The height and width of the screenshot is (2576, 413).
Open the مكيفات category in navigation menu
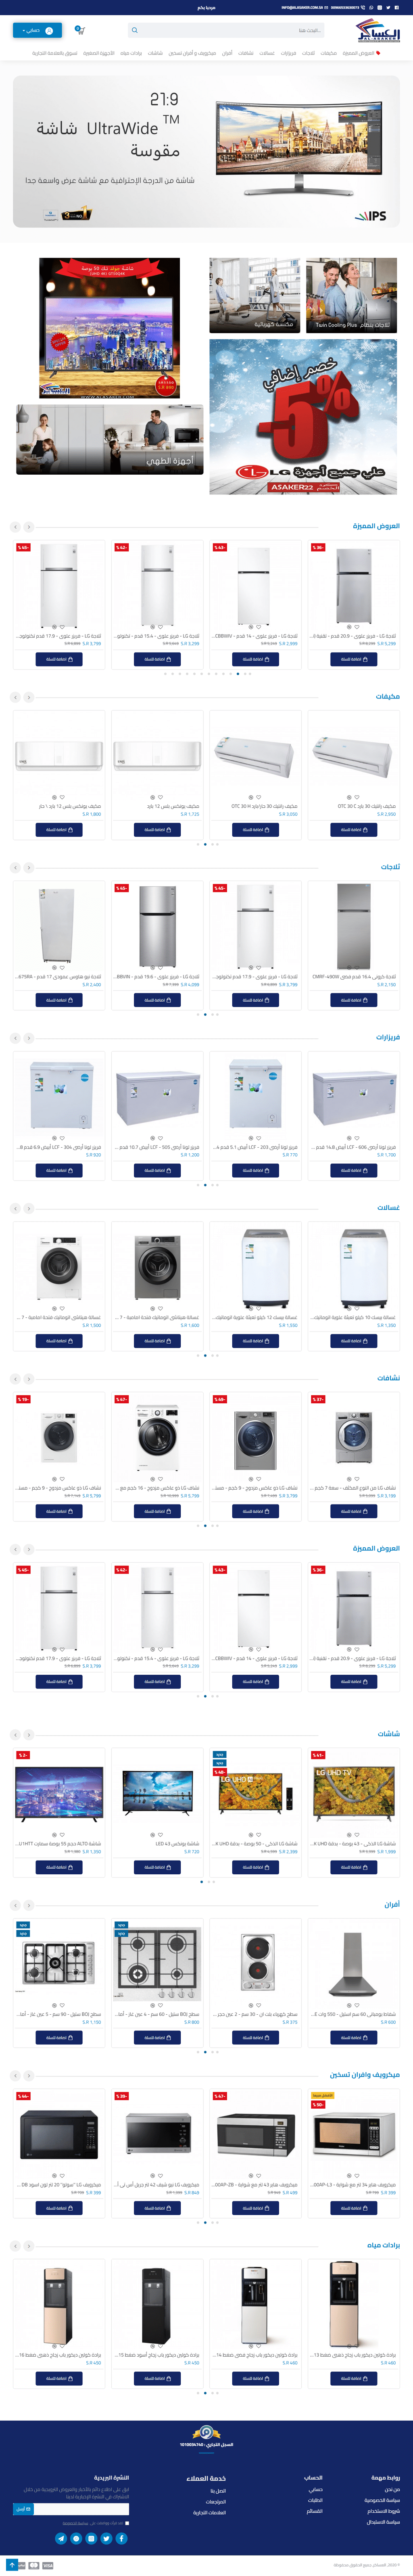(329, 53)
